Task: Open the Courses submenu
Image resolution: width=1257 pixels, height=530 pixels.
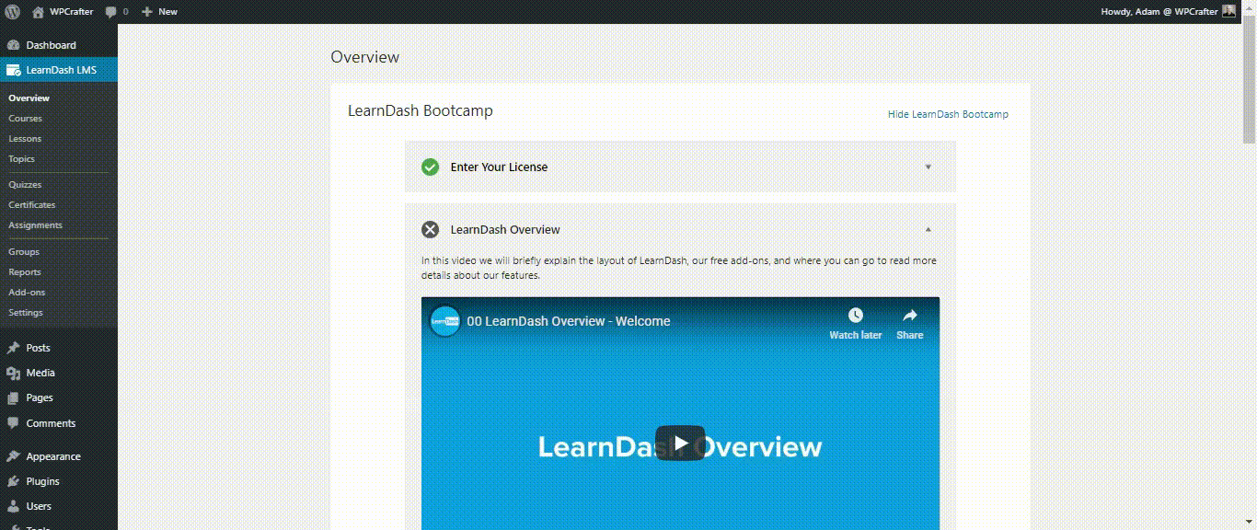Action: point(26,119)
